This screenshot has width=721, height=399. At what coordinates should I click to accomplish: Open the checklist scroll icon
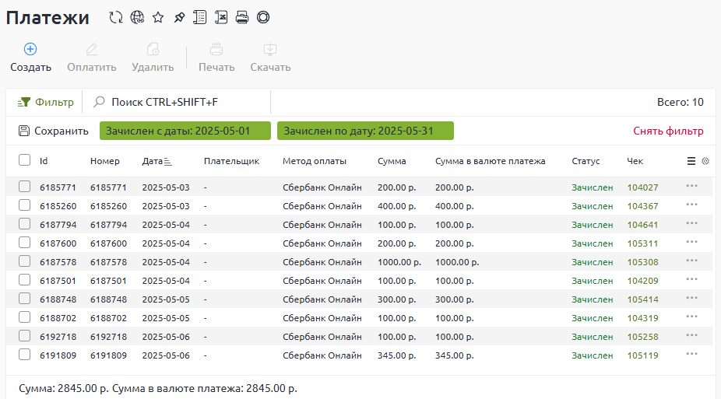point(200,17)
